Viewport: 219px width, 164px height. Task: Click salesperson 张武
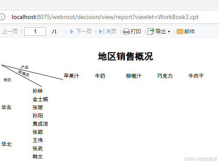[38, 148]
